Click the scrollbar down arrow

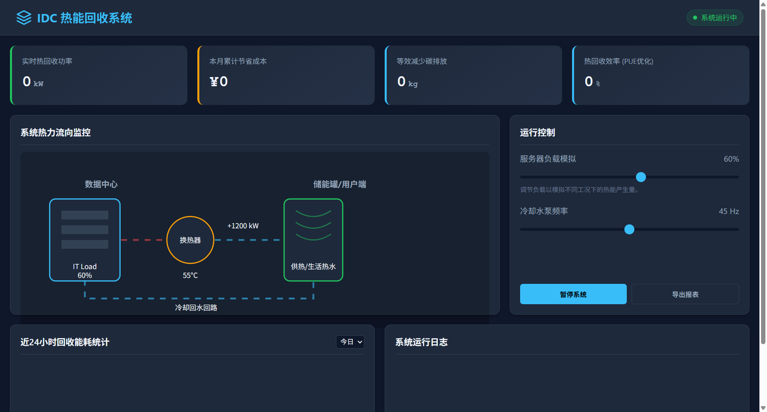pyautogui.click(x=763, y=408)
